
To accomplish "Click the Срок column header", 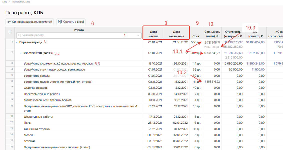I will [x=196, y=36].
